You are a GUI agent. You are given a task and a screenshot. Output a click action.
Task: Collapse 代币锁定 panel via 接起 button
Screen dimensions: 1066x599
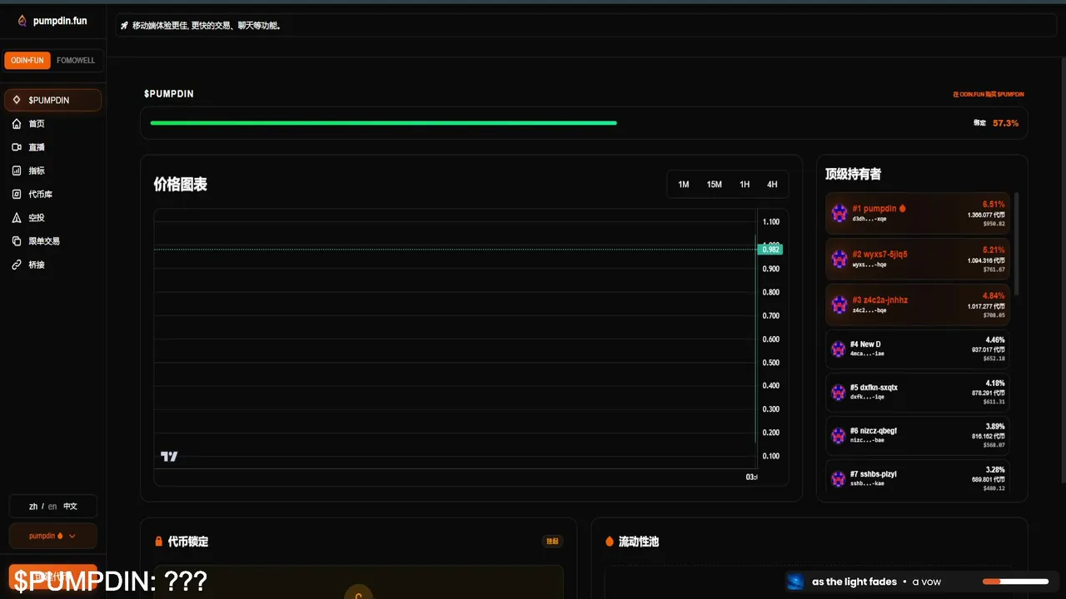tap(552, 542)
